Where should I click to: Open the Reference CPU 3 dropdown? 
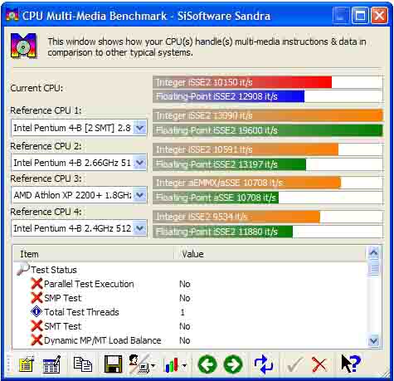click(139, 196)
